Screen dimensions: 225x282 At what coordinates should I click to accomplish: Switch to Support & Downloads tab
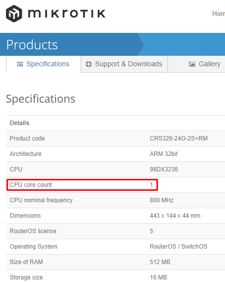point(124,64)
